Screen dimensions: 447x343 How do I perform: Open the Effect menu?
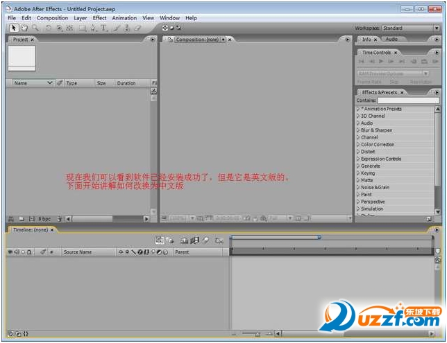[x=99, y=18]
